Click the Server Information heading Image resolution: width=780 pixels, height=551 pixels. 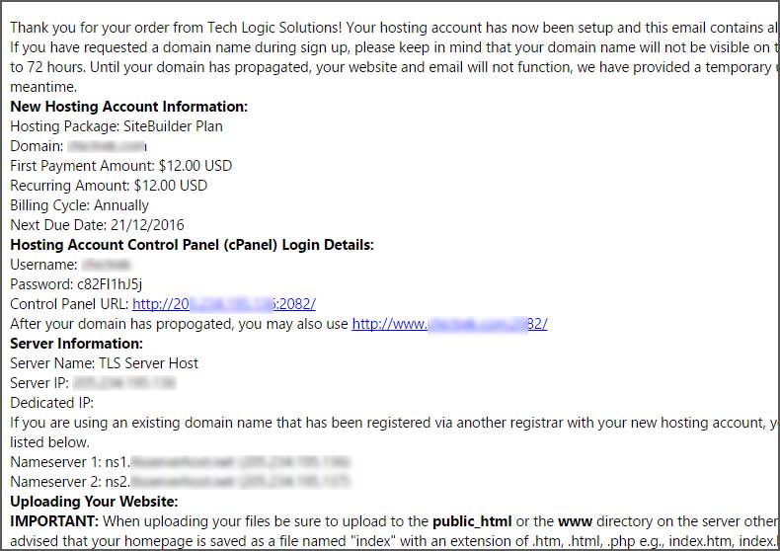click(x=77, y=344)
